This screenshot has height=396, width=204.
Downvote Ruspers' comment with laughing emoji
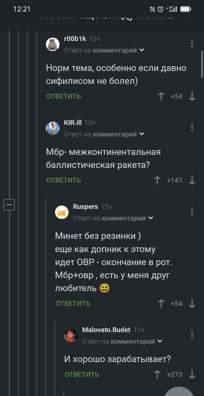click(192, 303)
